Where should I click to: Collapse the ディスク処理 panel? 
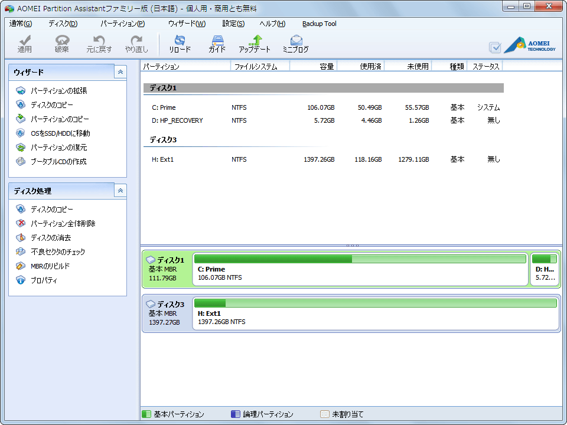(120, 191)
